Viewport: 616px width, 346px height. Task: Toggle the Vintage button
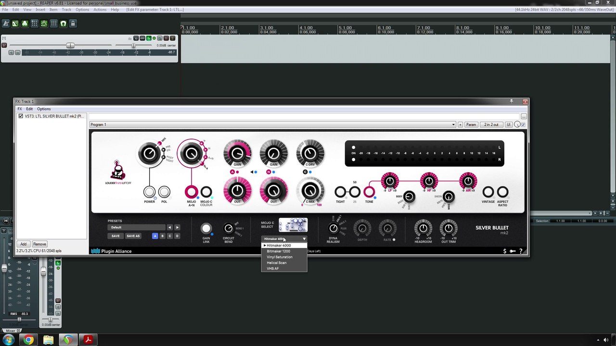click(488, 192)
